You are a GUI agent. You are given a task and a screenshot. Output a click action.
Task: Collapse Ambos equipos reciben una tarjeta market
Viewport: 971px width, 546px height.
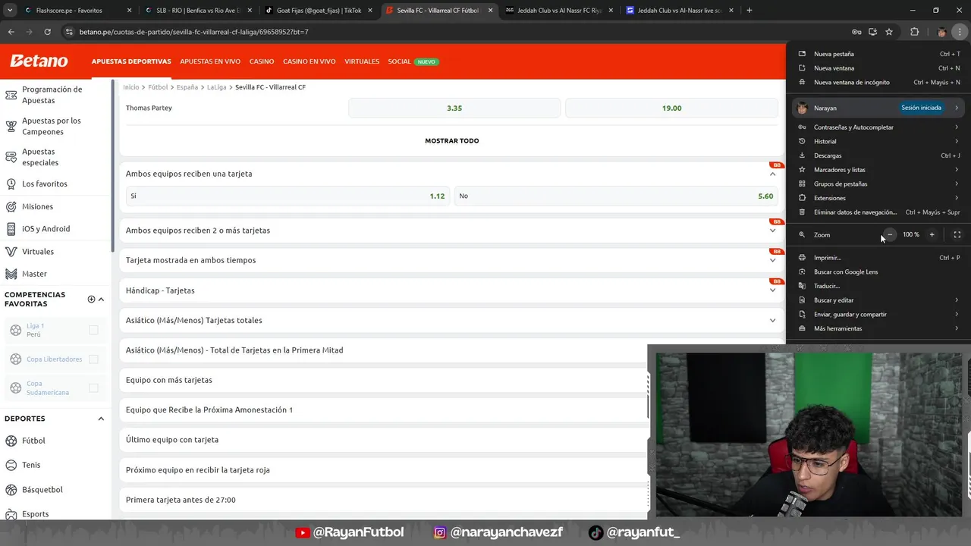(772, 174)
